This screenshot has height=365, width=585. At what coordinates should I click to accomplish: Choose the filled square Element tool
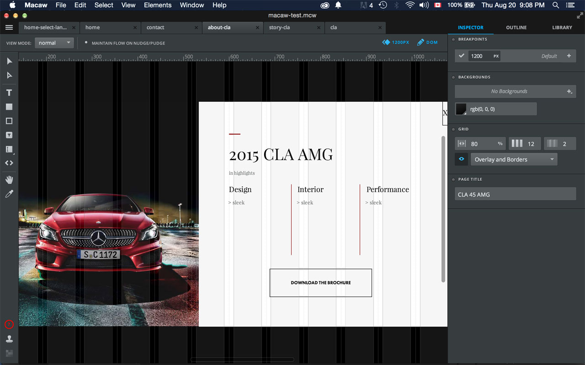point(9,107)
